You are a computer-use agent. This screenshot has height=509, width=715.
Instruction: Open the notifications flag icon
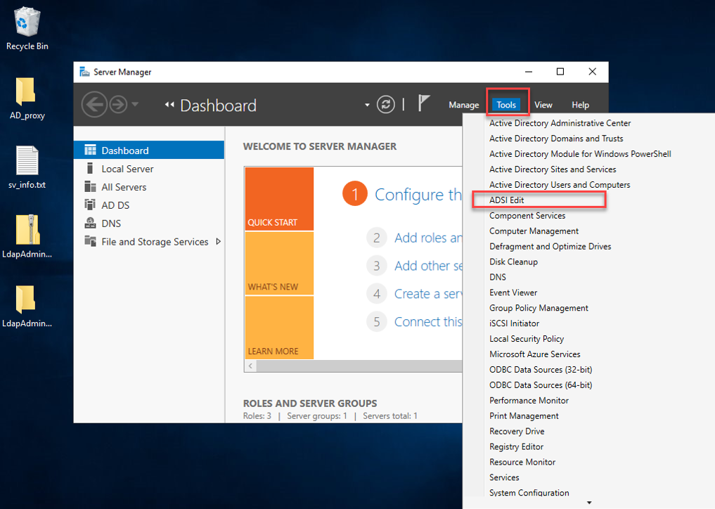pos(424,103)
